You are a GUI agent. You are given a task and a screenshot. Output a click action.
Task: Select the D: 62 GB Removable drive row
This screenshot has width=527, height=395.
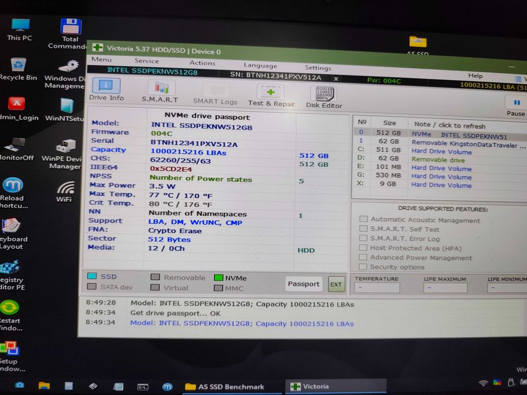[440, 159]
